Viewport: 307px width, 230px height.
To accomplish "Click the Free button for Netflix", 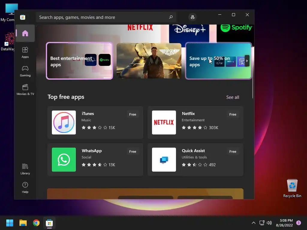I will click(233, 114).
